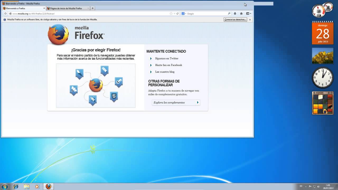The image size is (338, 190).
Task: Close the Página de inicio de Mozilla Firefox tab
Action: pyautogui.click(x=88, y=8)
